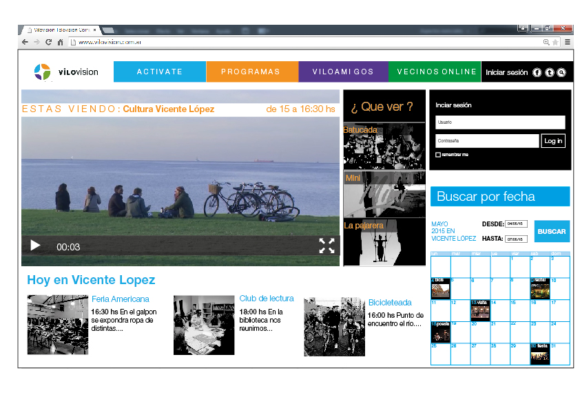
Task: Open the search magnifier icon in header
Action: pos(561,72)
